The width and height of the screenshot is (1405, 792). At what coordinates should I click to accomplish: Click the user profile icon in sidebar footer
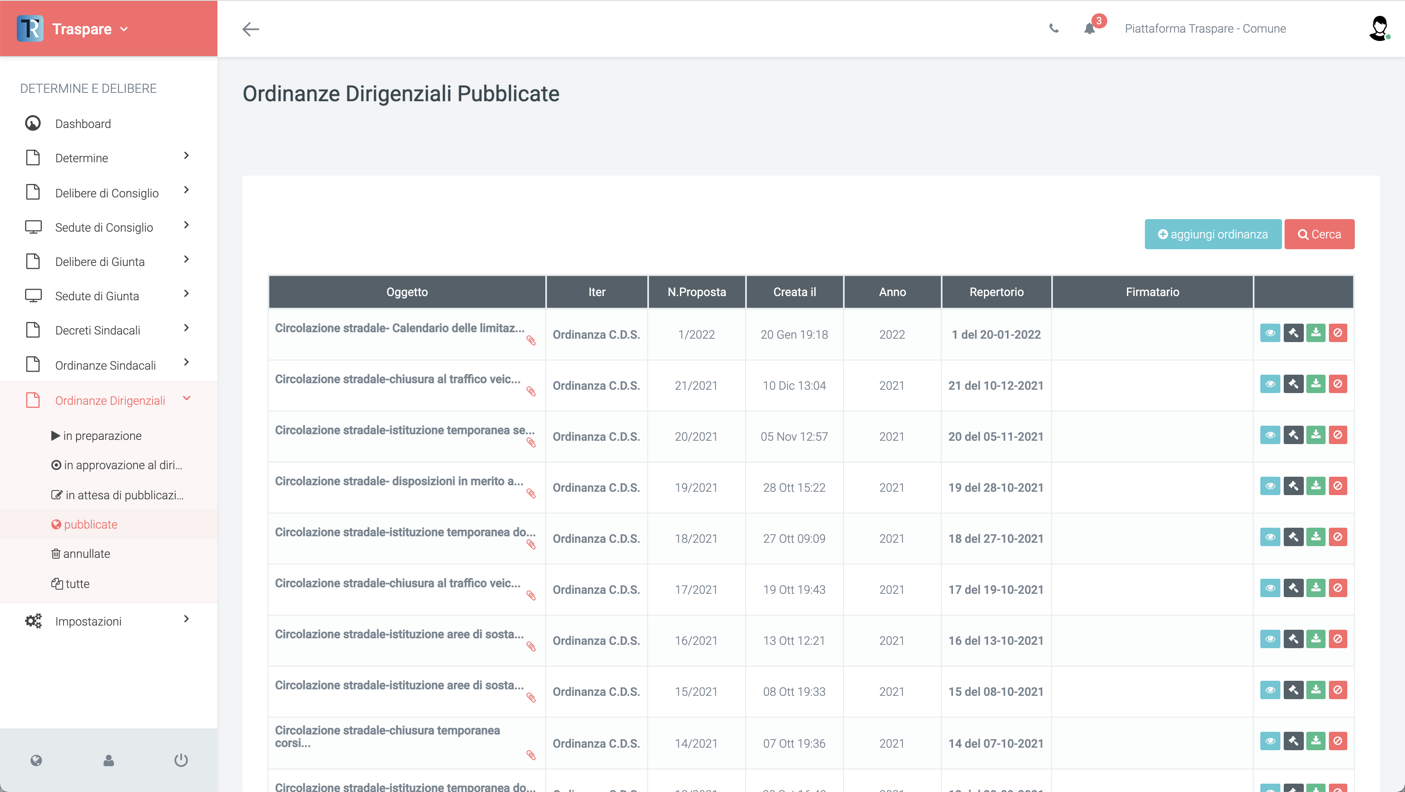point(109,760)
